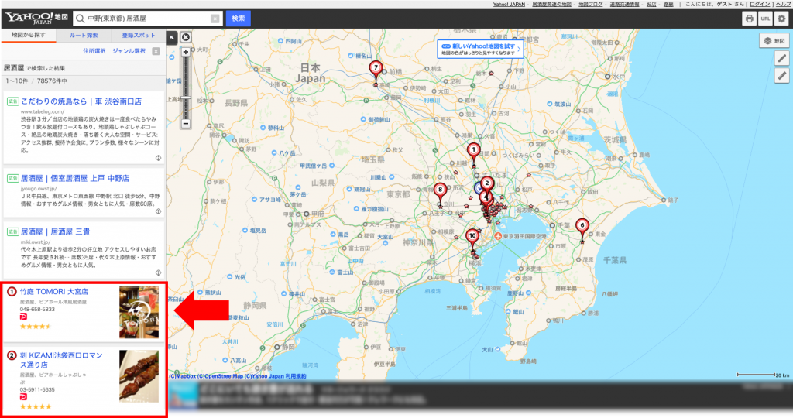Click the print map icon

coord(749,19)
